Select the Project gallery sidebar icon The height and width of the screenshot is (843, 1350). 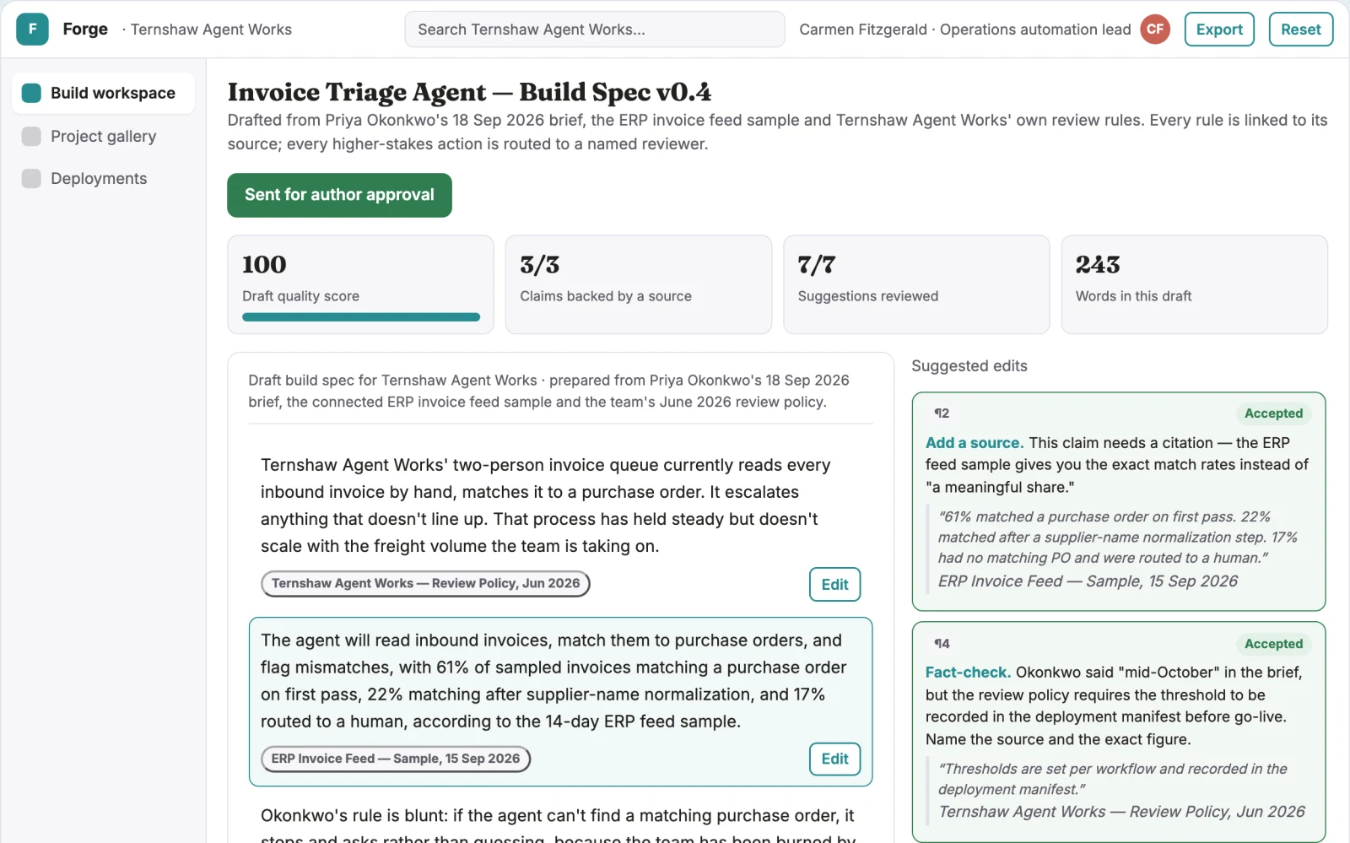(31, 136)
